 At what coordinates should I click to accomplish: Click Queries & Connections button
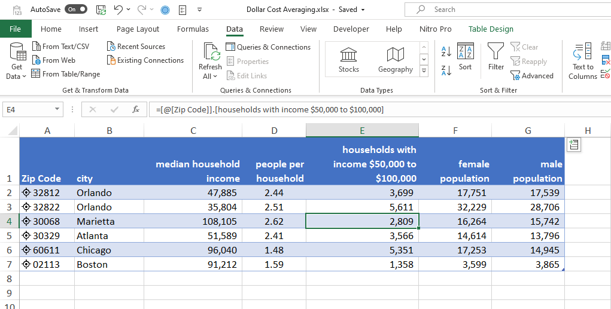pyautogui.click(x=268, y=47)
